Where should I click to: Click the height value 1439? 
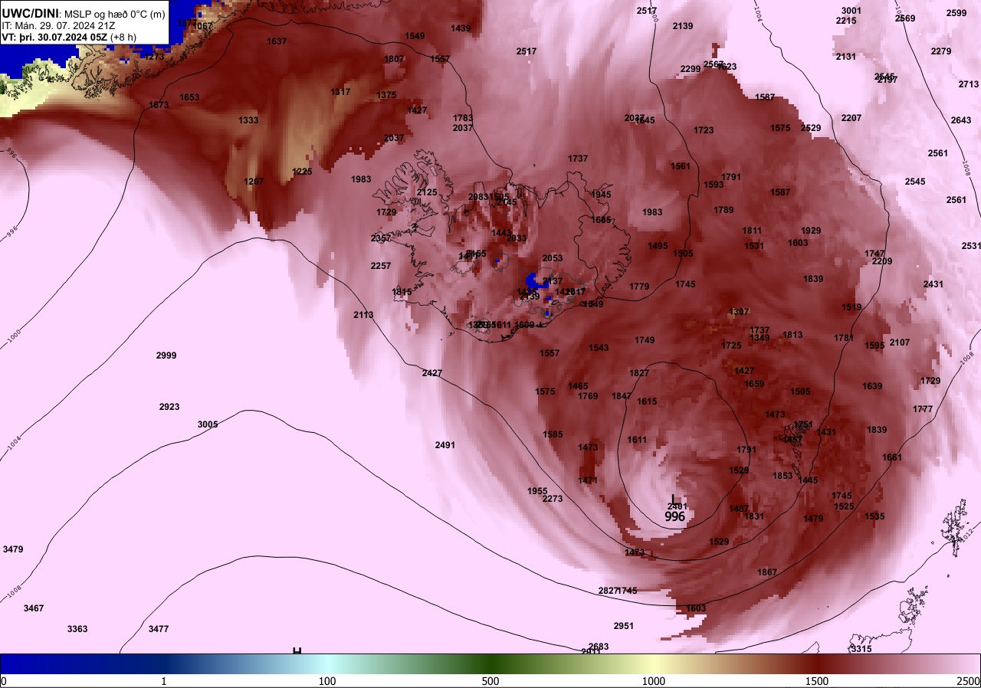(x=461, y=28)
